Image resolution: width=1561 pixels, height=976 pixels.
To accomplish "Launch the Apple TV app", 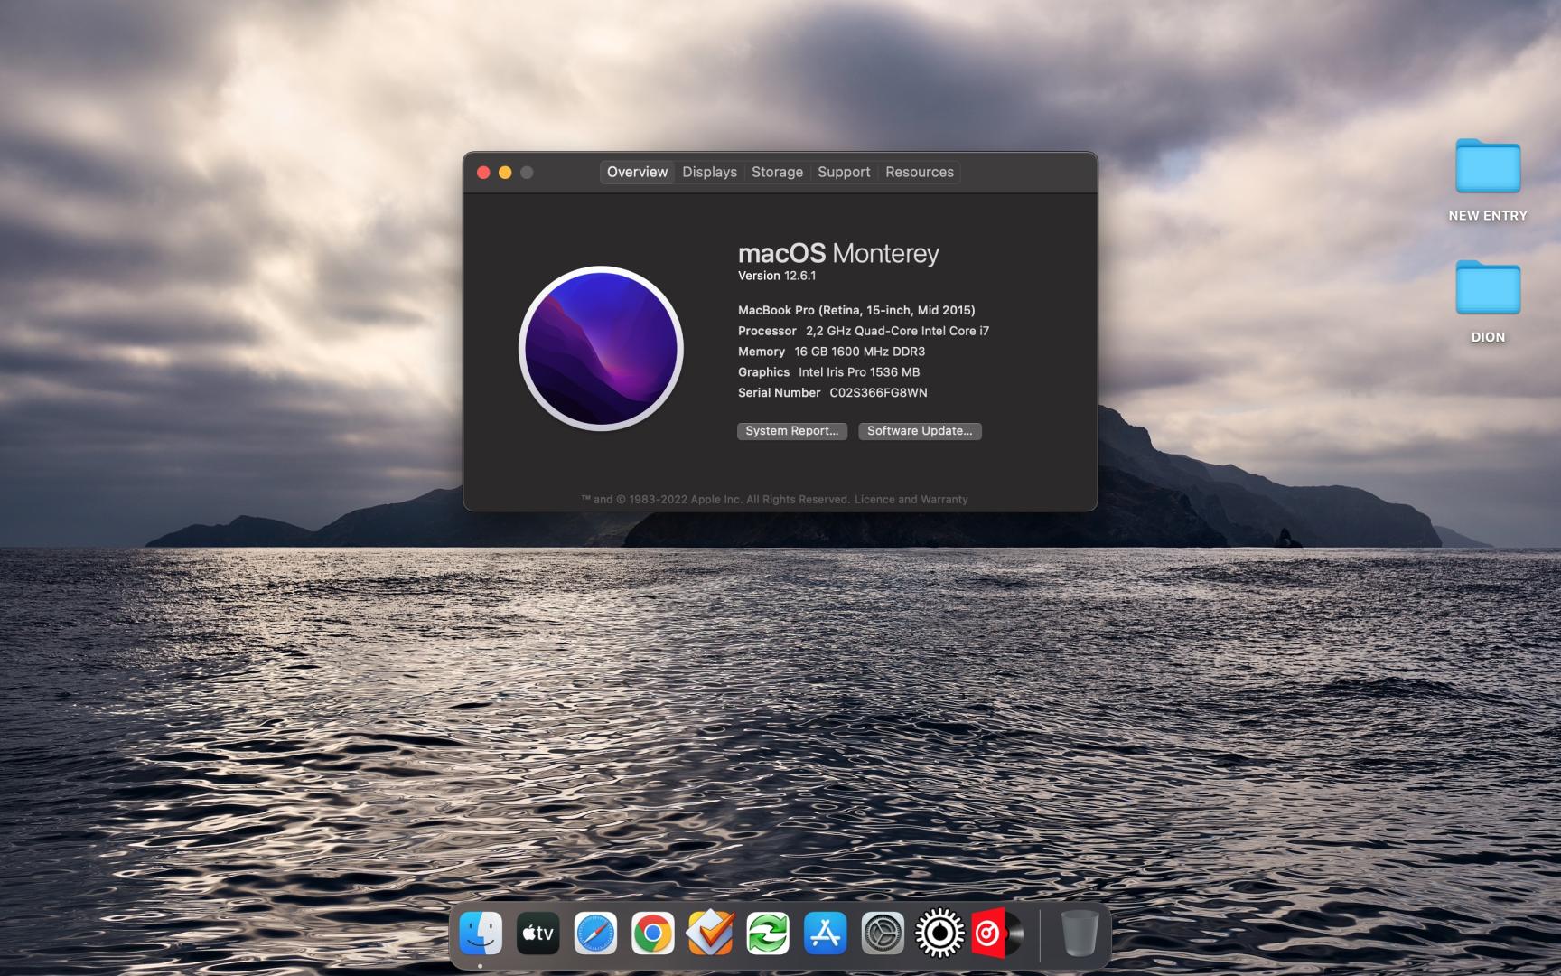I will [x=537, y=934].
